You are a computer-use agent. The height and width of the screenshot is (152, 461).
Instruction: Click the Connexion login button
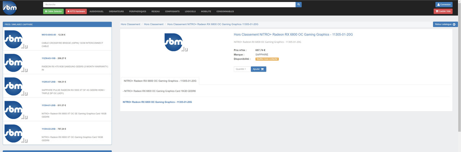(444, 5)
